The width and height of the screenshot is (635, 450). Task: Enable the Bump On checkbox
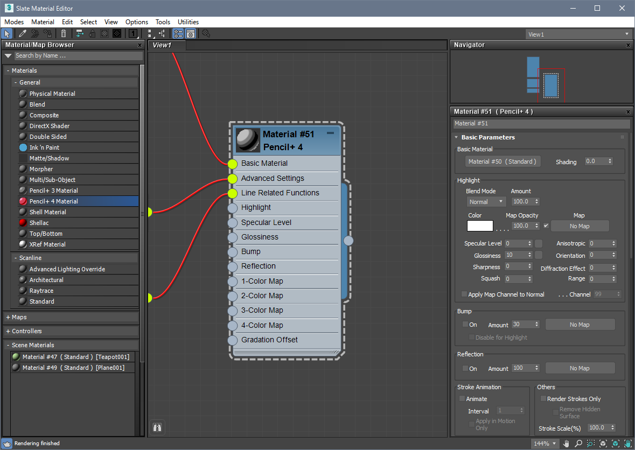(x=465, y=325)
